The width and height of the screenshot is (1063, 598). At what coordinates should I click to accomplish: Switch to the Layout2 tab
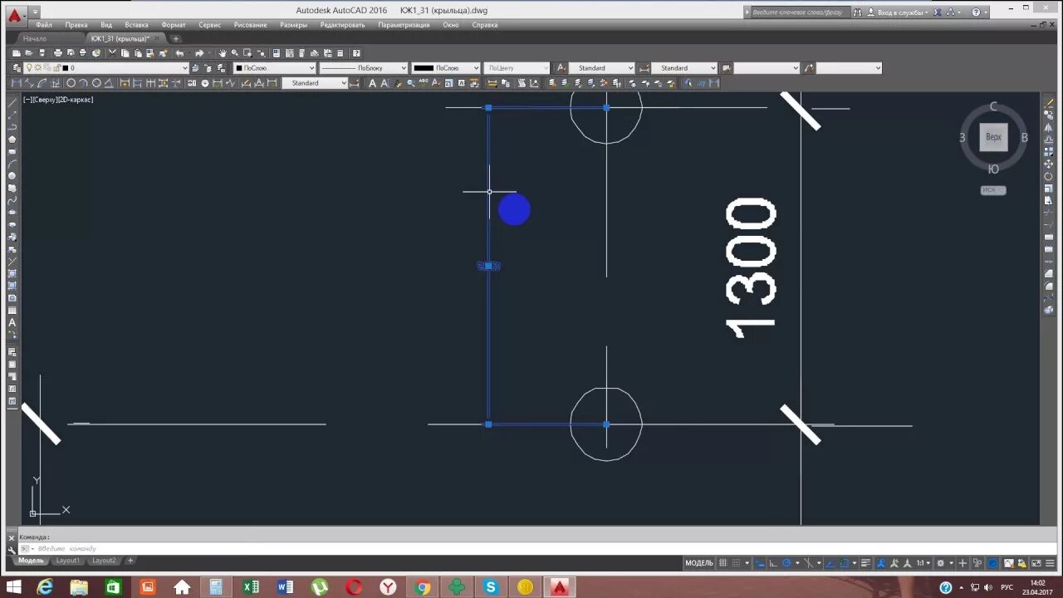coord(104,561)
